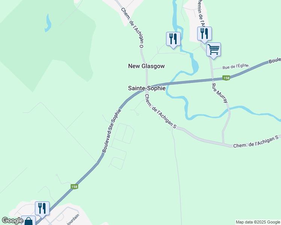Click the eastern Chem. de l'Achigan S label
This screenshot has width=281, height=225.
click(256, 141)
